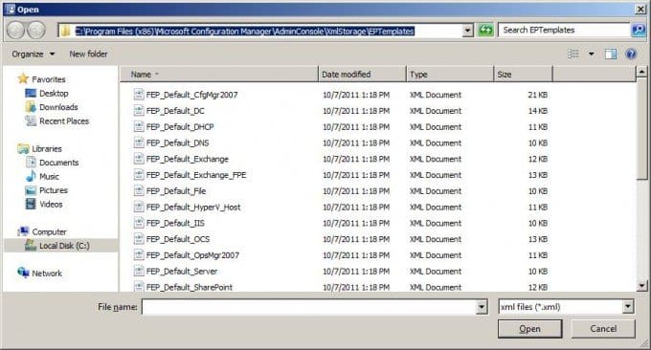This screenshot has width=651, height=350.
Task: Click the Cancel button
Action: pyautogui.click(x=603, y=328)
